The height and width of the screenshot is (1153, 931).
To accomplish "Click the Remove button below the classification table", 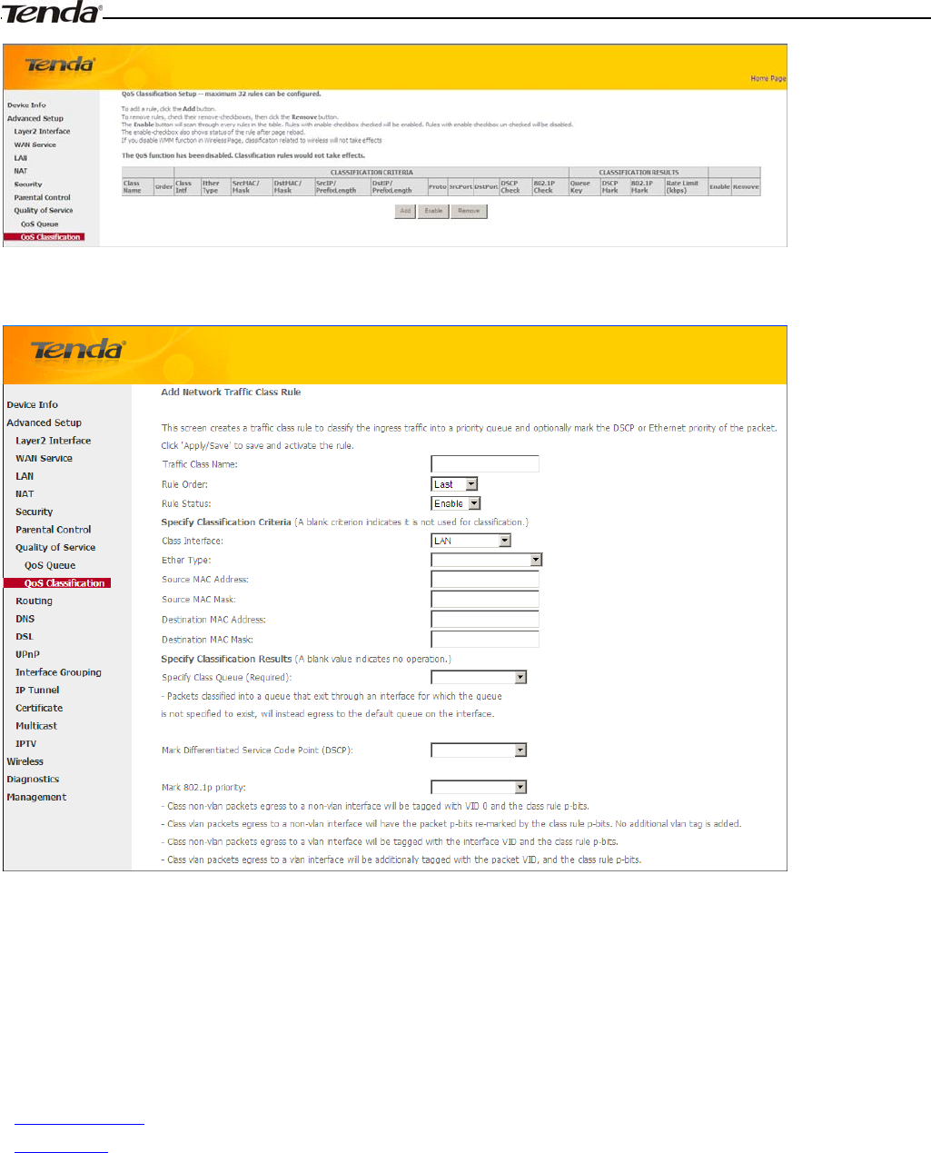I will click(x=469, y=211).
